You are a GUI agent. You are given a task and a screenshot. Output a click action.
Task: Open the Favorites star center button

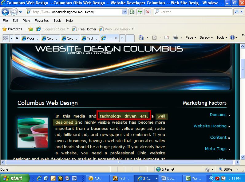[x=12, y=29]
